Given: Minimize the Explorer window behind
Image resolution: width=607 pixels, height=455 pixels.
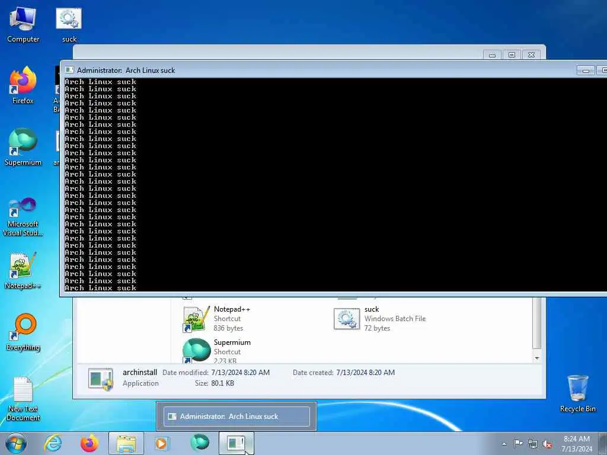Looking at the screenshot, I should [492, 55].
